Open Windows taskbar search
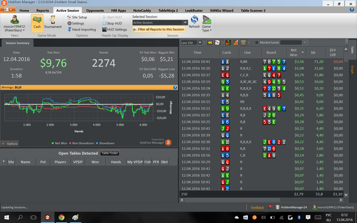357x223 pixels. [20, 217]
